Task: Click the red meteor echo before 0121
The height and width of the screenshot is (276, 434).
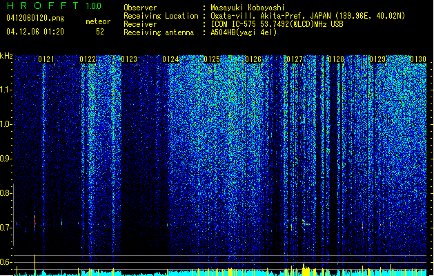Action: pos(35,221)
